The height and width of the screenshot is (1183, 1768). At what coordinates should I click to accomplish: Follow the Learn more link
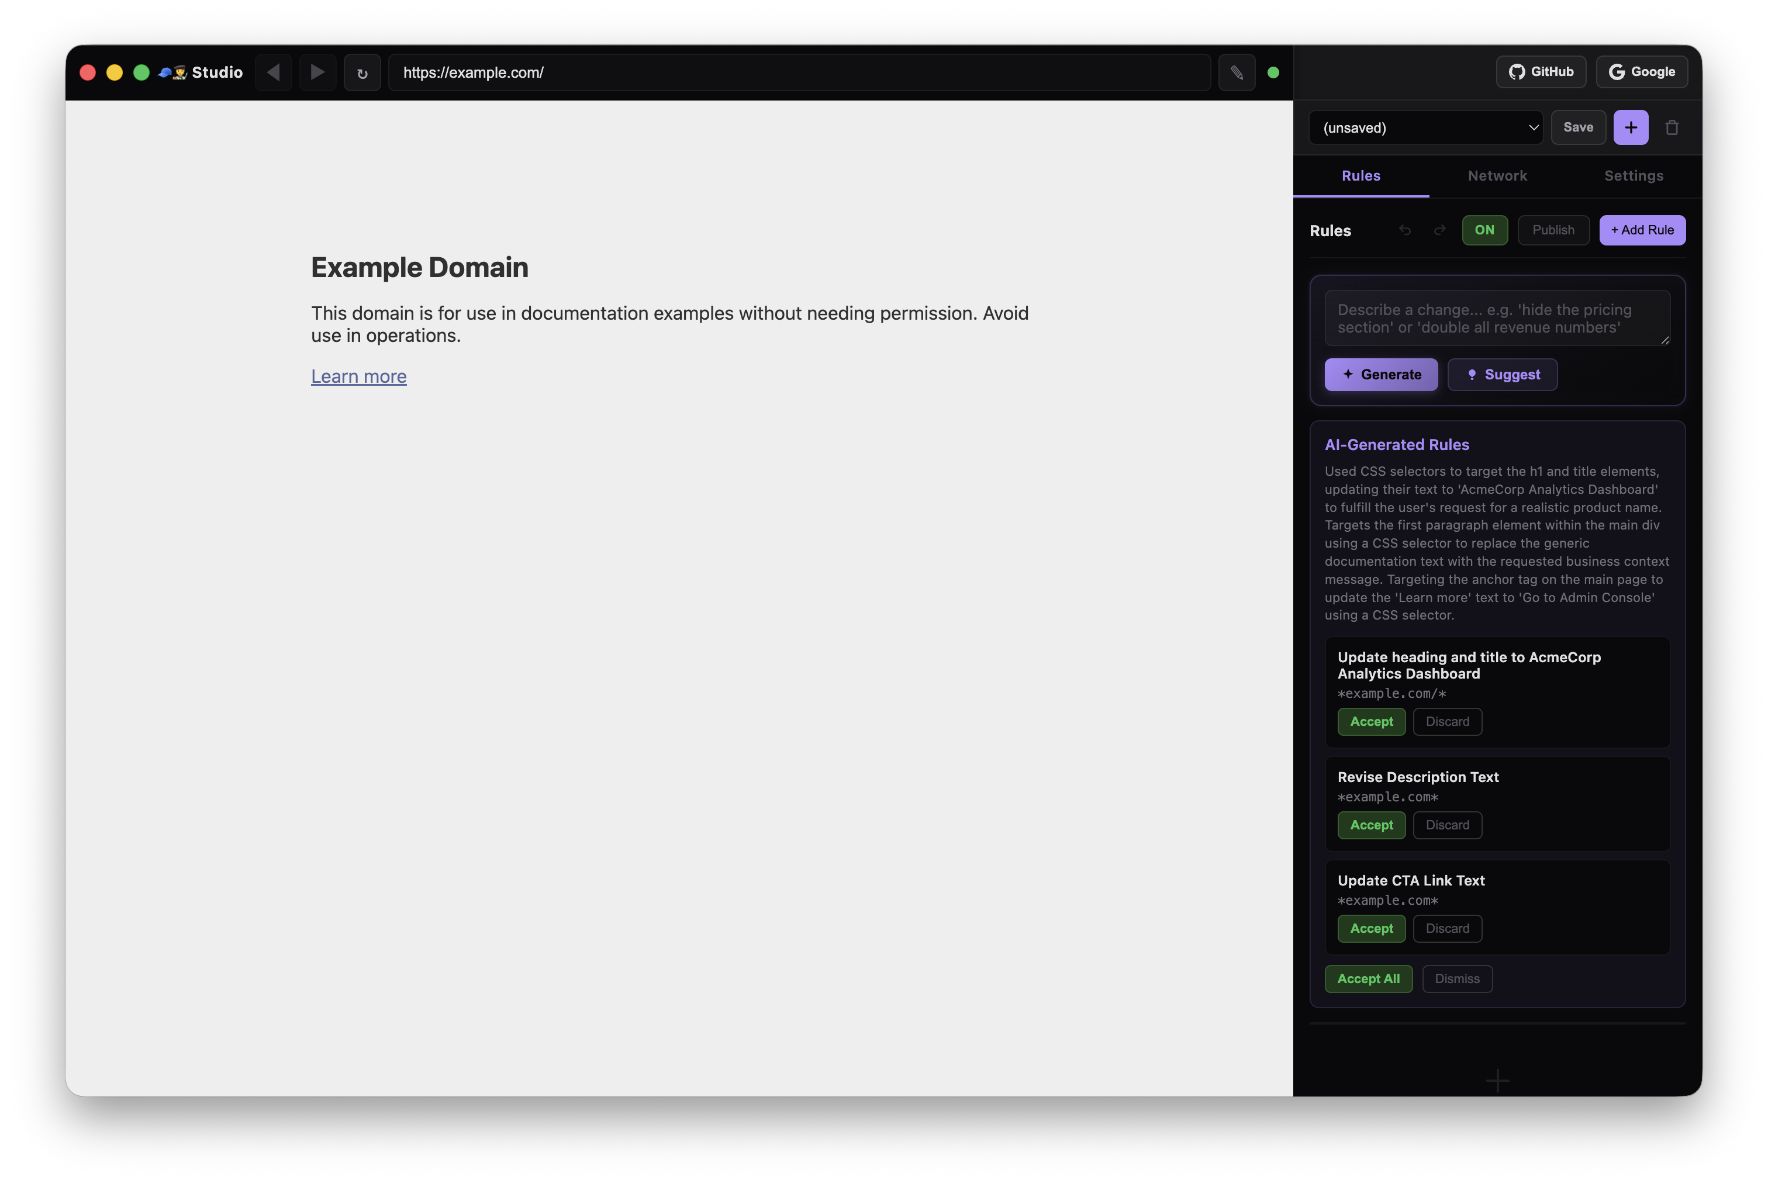(358, 376)
